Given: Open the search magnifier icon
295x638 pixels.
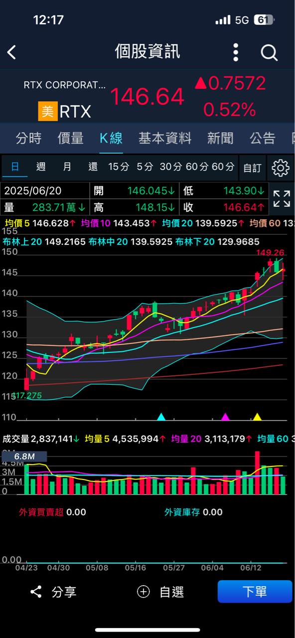Looking at the screenshot, I should click(269, 52).
